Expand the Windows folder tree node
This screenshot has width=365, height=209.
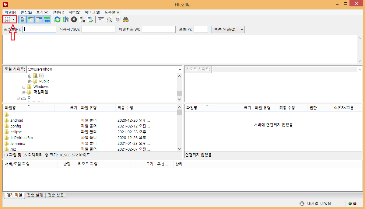click(24, 87)
